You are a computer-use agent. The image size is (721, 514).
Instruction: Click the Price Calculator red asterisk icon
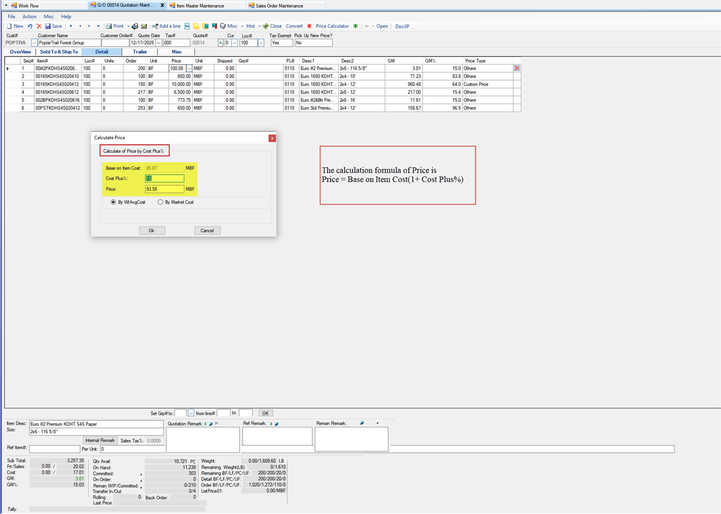pos(309,26)
